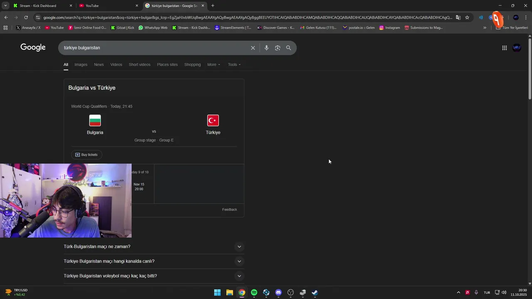Image resolution: width=532 pixels, height=299 pixels.
Task: Open the Google account avatar
Action: [517, 48]
